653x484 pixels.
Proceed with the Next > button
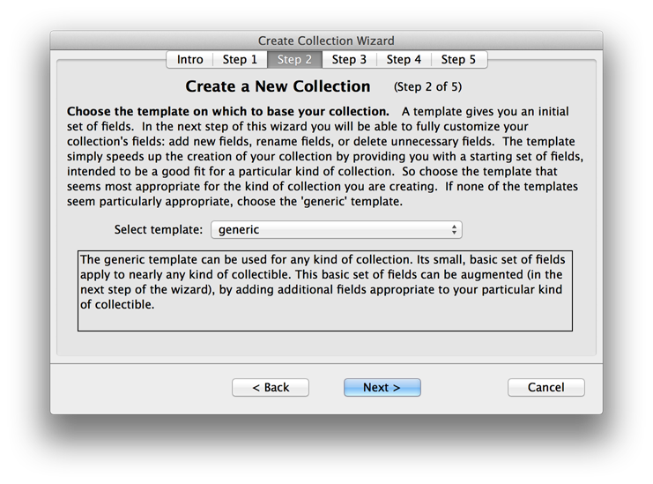[x=382, y=387]
